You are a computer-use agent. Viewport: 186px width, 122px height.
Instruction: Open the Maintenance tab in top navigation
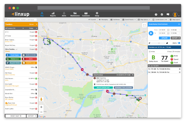point(75,14)
